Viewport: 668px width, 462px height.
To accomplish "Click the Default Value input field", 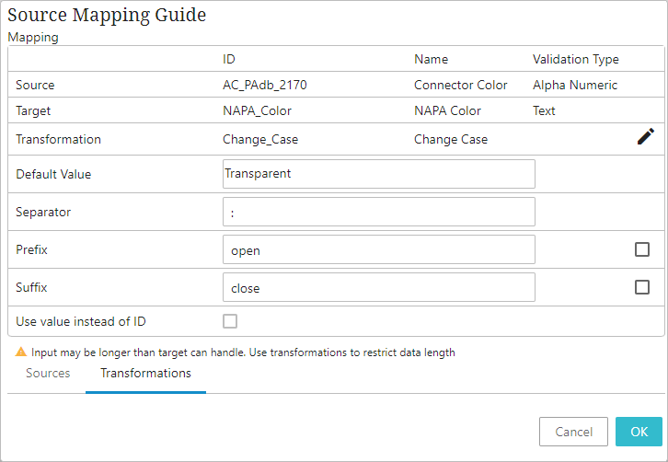I will coord(378,174).
